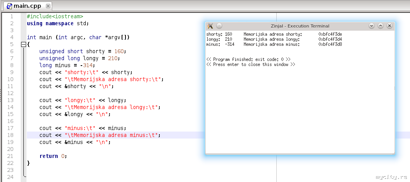Click on the cout "shorty:\t" line
Screen dimensions: 410x182
pyautogui.click(x=86, y=73)
